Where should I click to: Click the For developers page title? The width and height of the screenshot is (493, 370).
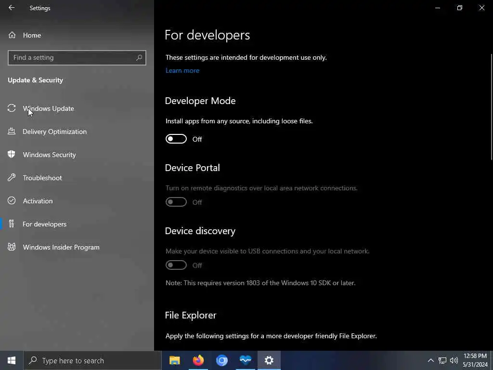click(207, 35)
